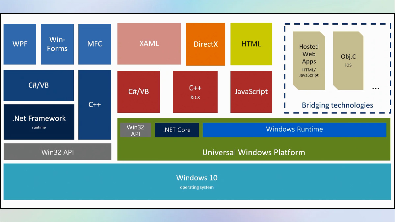This screenshot has height=222, width=395.
Task: Select the red C++ & CX block
Action: point(195,92)
